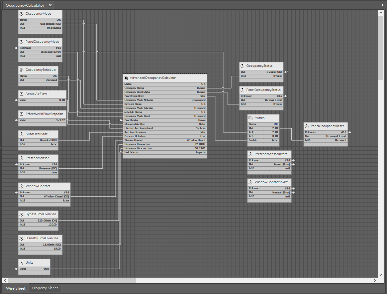Image resolution: width=387 pixels, height=294 pixels.
Task: Open the Wire Sheet tab
Action: coord(16,288)
